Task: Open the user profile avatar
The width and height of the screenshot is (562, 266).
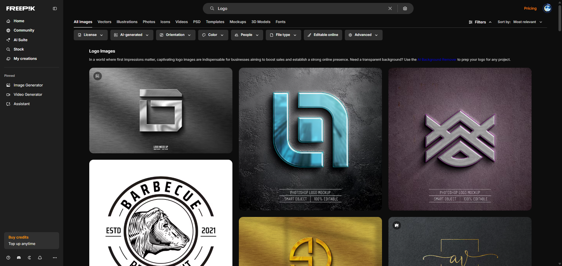Action: point(547,8)
